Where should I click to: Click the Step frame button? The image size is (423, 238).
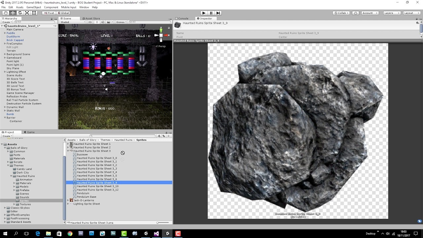tap(218, 13)
